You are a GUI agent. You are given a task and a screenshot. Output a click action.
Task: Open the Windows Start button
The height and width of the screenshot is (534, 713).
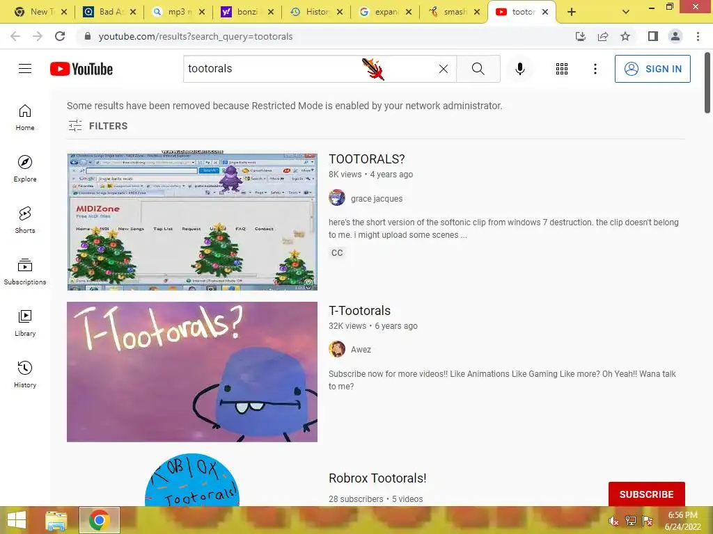point(17,520)
